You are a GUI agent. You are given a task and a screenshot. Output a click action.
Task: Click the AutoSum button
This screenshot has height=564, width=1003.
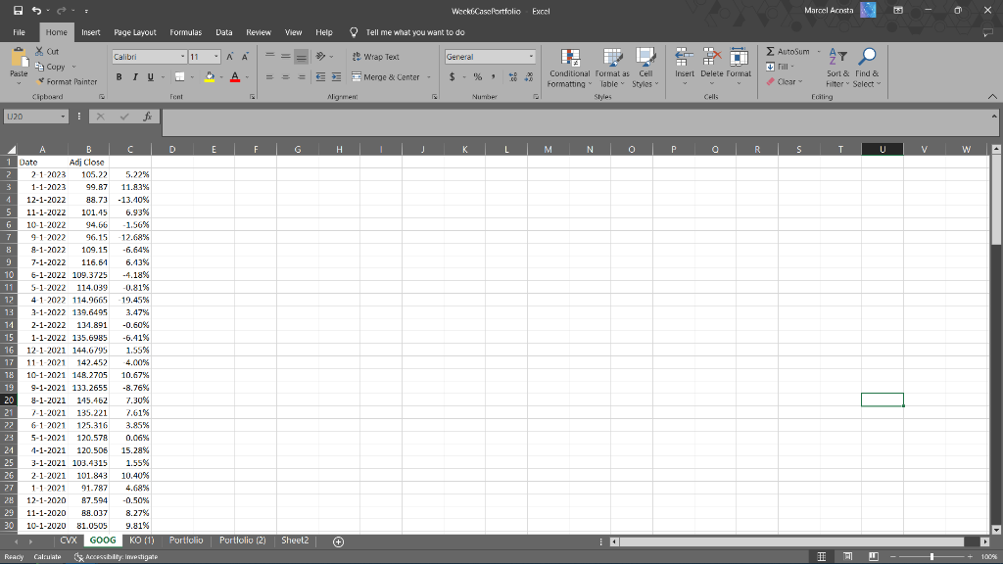[788, 51]
